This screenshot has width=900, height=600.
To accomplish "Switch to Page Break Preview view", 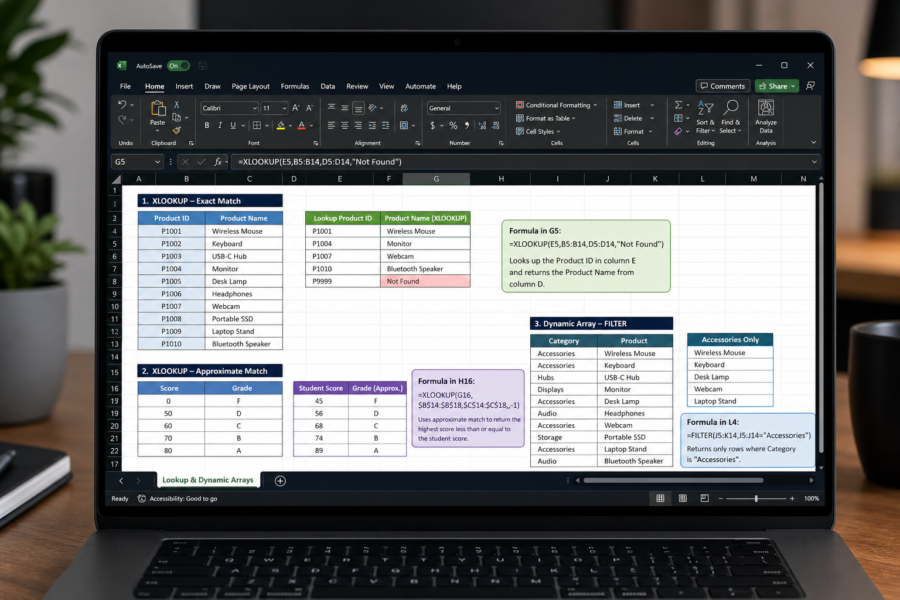I will [704, 499].
